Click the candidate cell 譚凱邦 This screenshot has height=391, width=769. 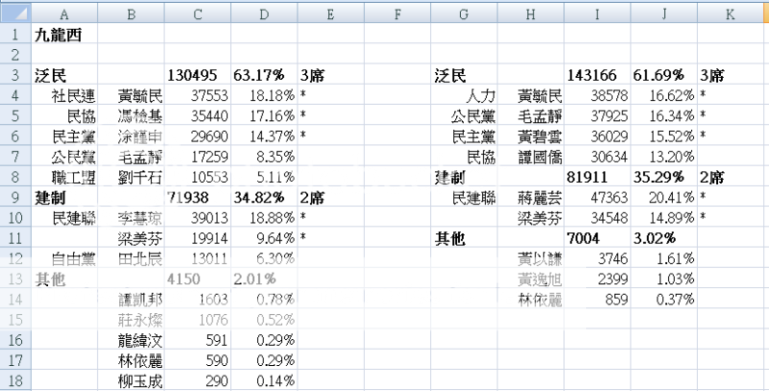(x=131, y=300)
